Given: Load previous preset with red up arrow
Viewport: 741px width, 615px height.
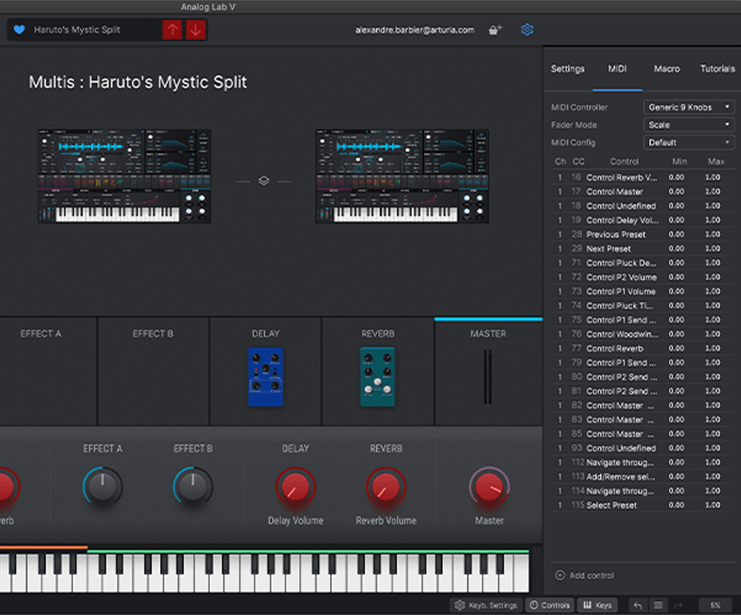Looking at the screenshot, I should pyautogui.click(x=172, y=30).
